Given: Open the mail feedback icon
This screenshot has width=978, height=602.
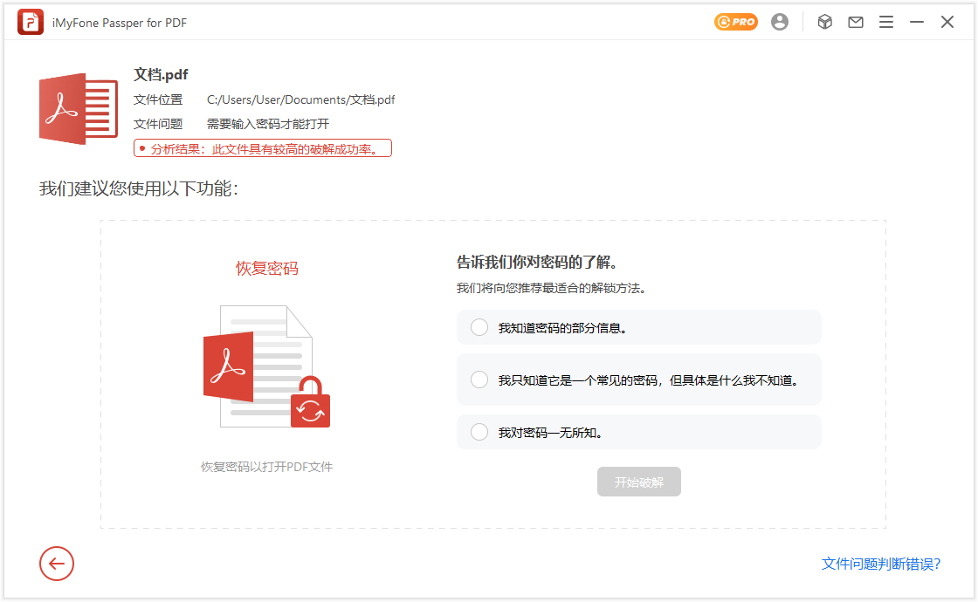Looking at the screenshot, I should point(855,22).
